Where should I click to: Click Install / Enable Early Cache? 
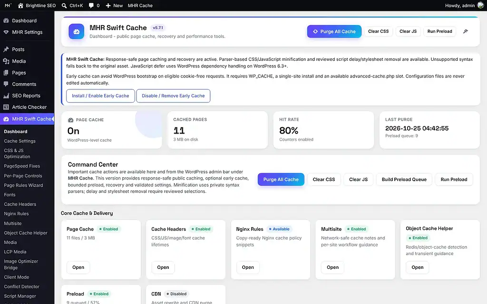[100, 96]
